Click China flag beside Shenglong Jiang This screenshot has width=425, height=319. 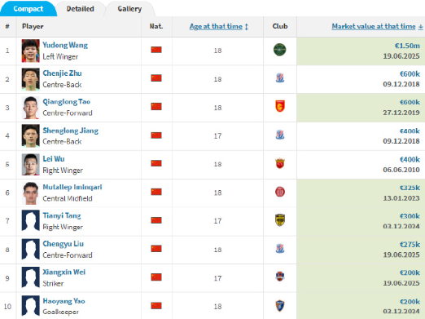click(156, 135)
